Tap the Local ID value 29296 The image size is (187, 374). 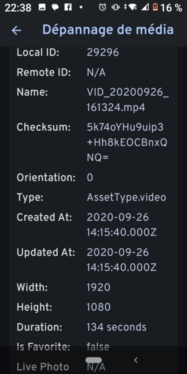click(103, 53)
